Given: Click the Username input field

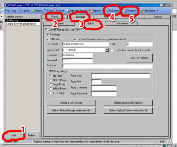Looking at the screenshot, I should point(77,55).
